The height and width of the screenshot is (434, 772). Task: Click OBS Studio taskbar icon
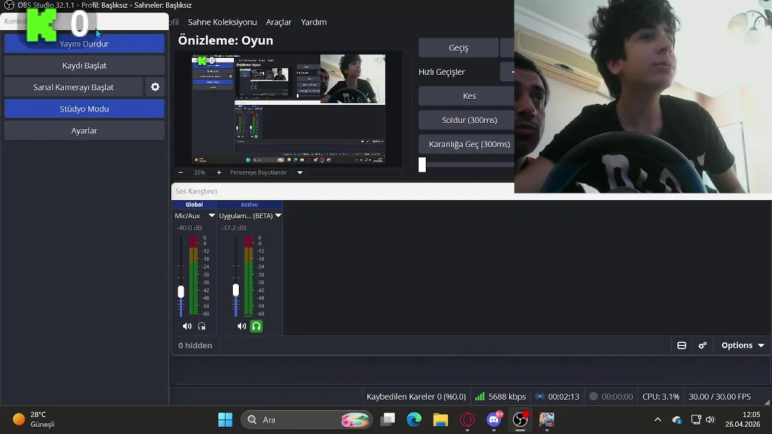coord(520,420)
